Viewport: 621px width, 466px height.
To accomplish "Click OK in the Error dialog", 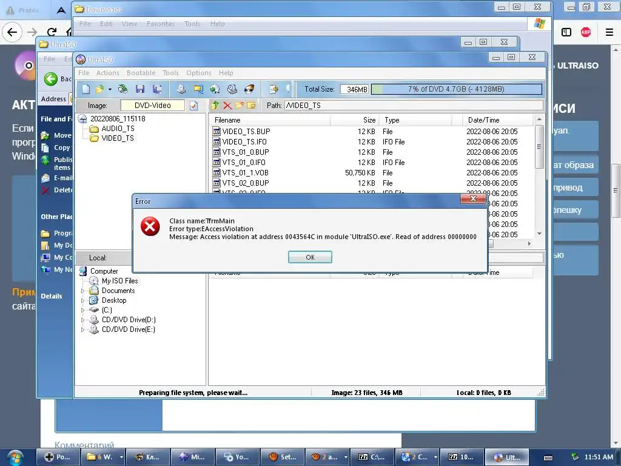I will pyautogui.click(x=310, y=257).
